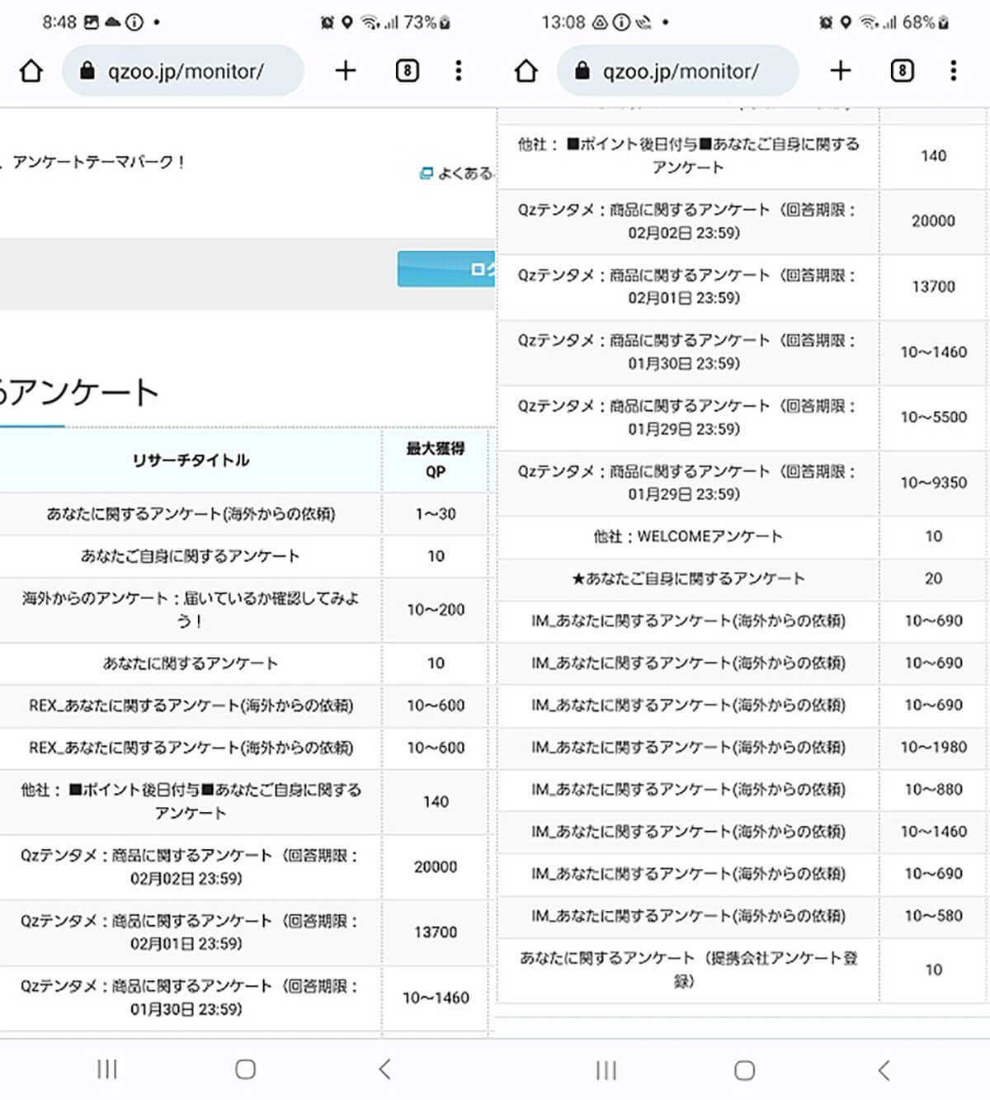The width and height of the screenshot is (990, 1100).
Task: Select the qzoo.jp/monitor/ address field, right browser
Action: click(x=678, y=71)
